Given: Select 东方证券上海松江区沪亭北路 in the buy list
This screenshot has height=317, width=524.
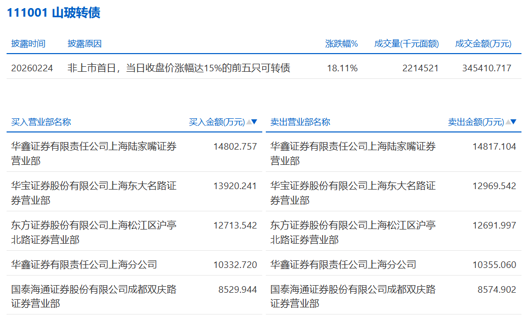Looking at the screenshot, I should (x=94, y=232).
